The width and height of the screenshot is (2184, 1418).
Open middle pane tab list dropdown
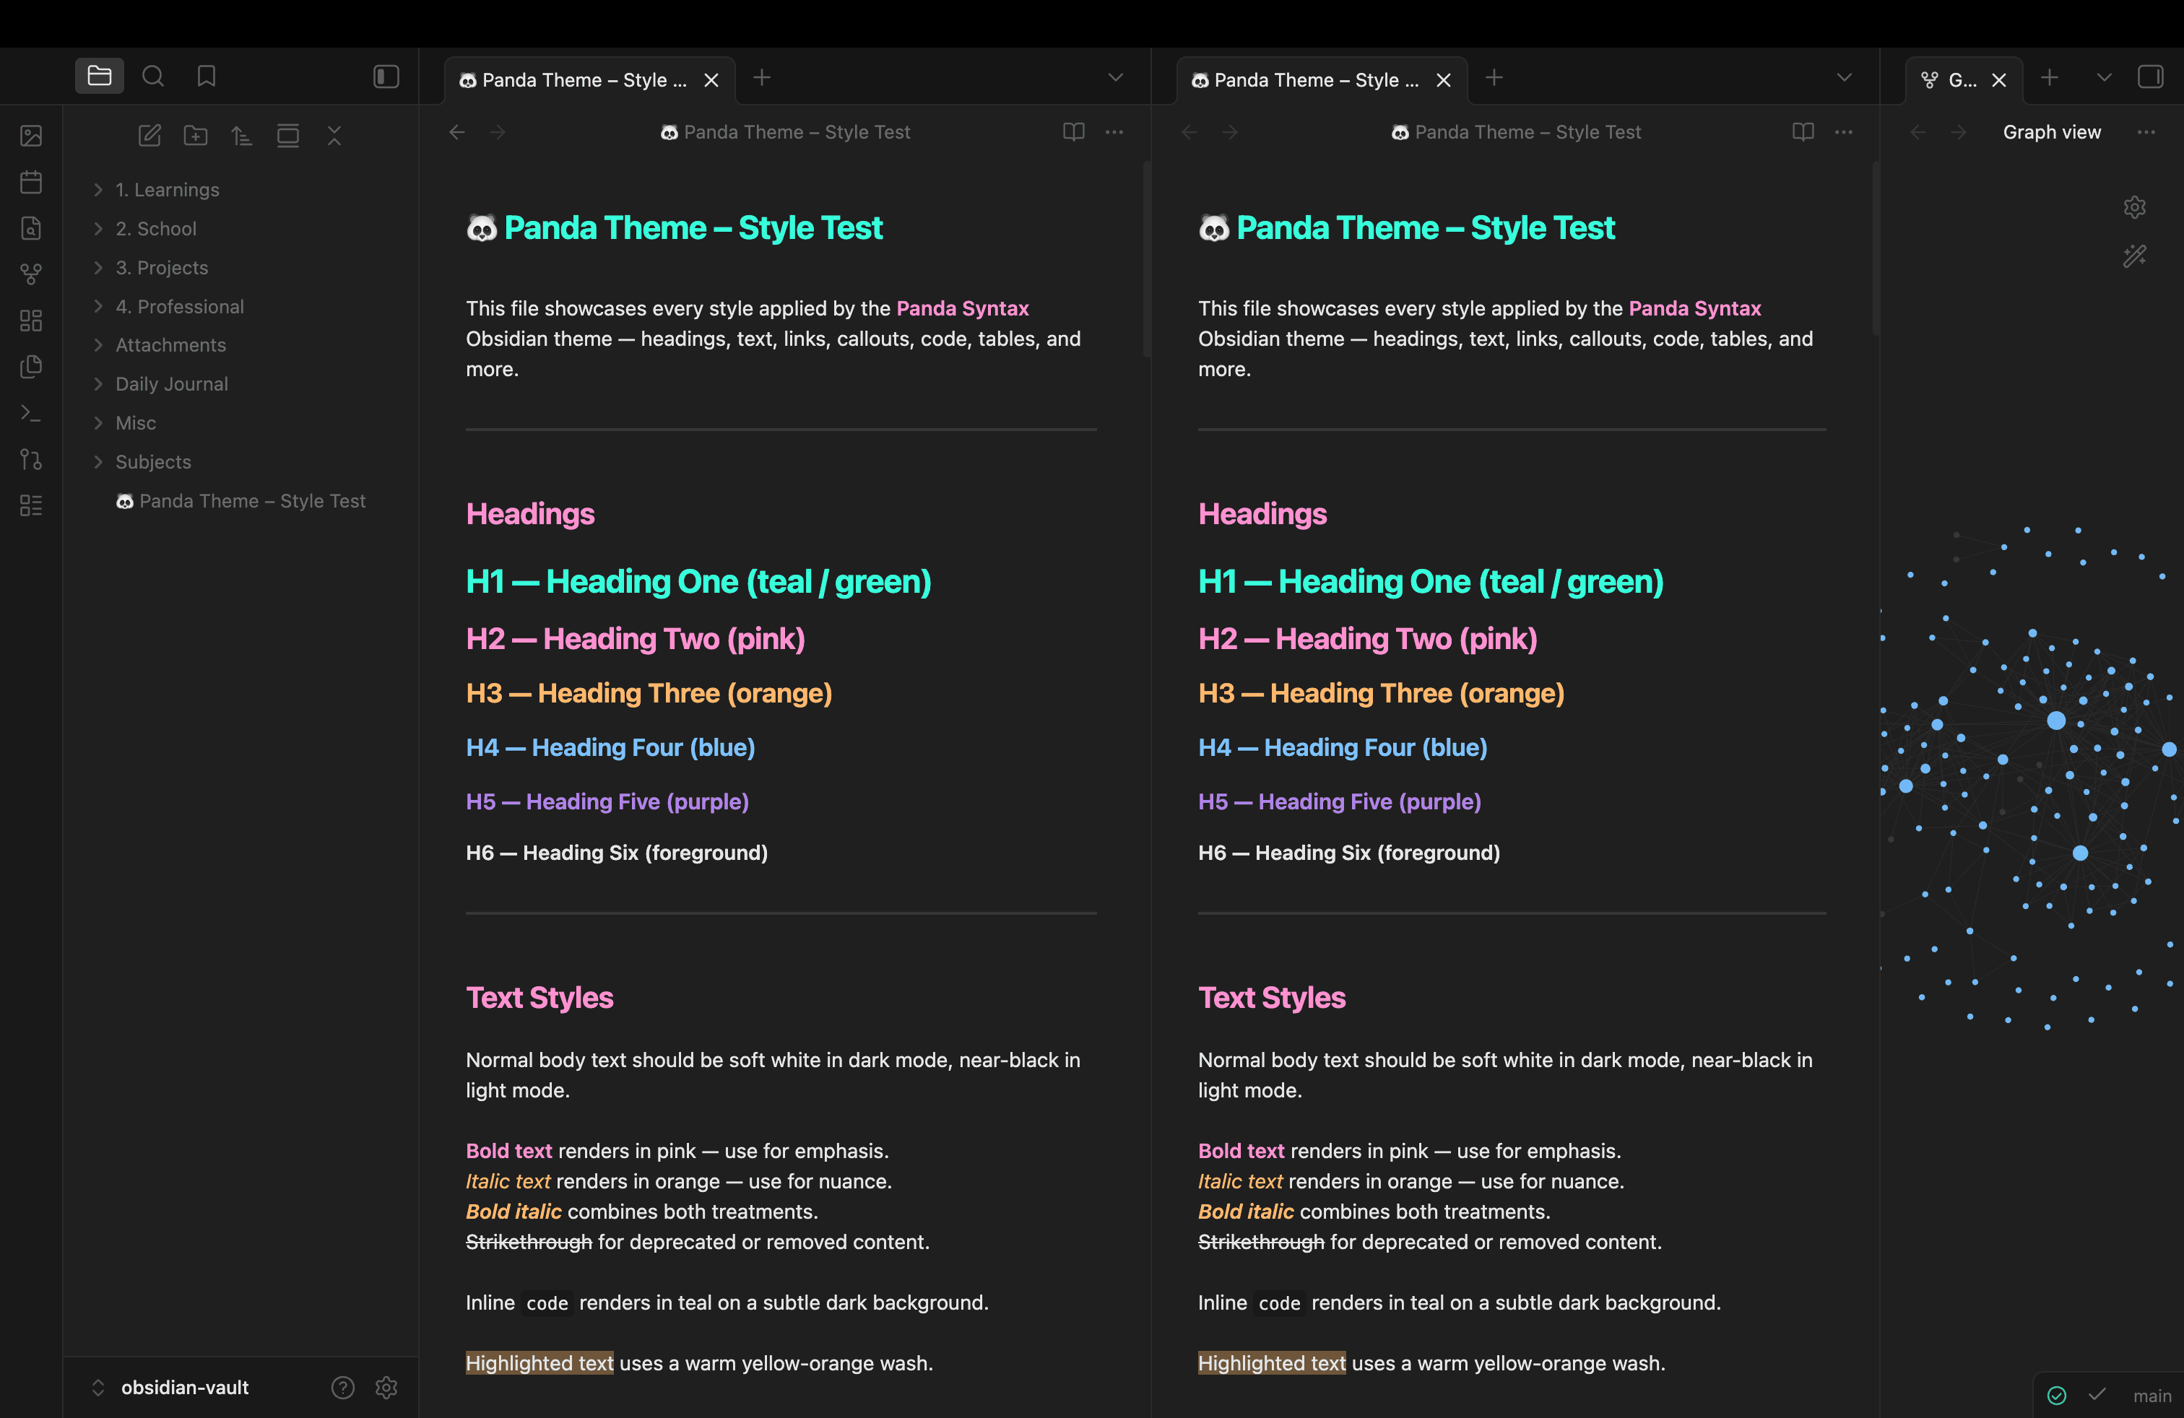pyautogui.click(x=1845, y=78)
